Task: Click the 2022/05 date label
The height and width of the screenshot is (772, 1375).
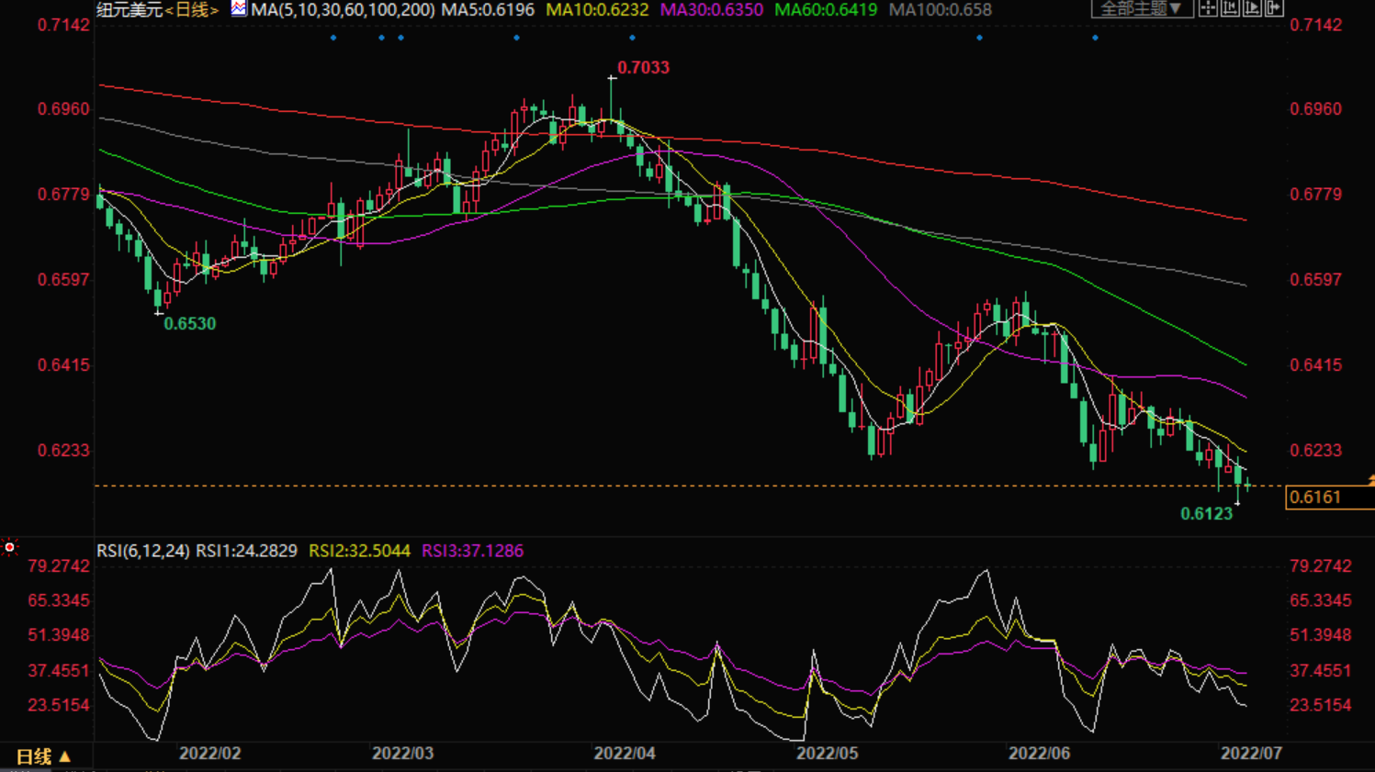Action: (827, 754)
